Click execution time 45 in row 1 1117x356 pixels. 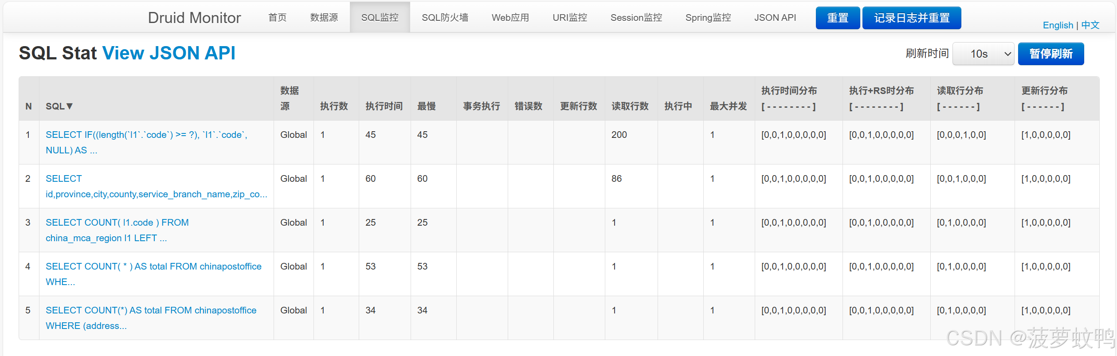click(x=371, y=135)
